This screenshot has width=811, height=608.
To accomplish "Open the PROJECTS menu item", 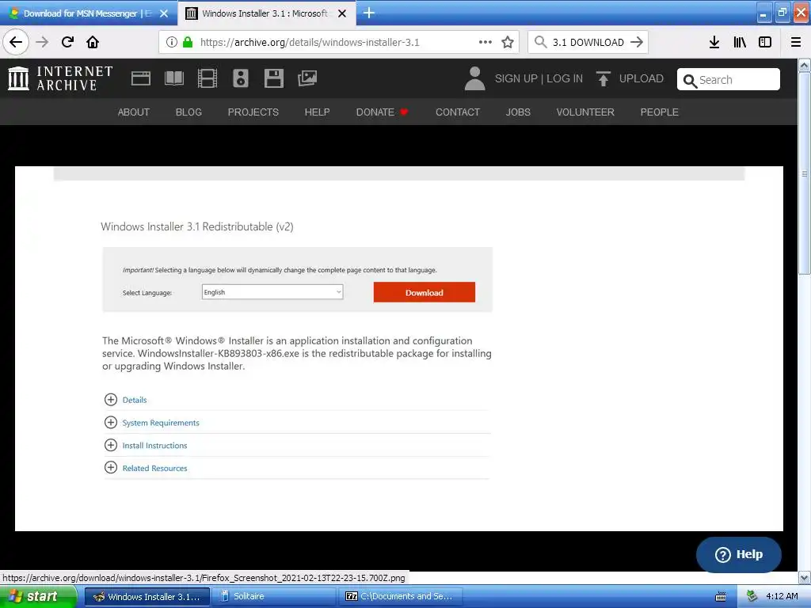I will [x=253, y=112].
